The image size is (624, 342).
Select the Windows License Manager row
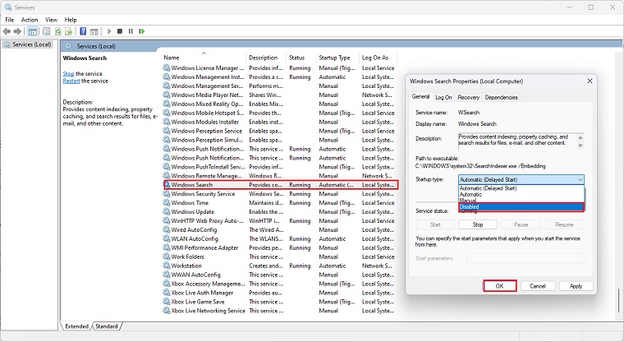[x=280, y=68]
